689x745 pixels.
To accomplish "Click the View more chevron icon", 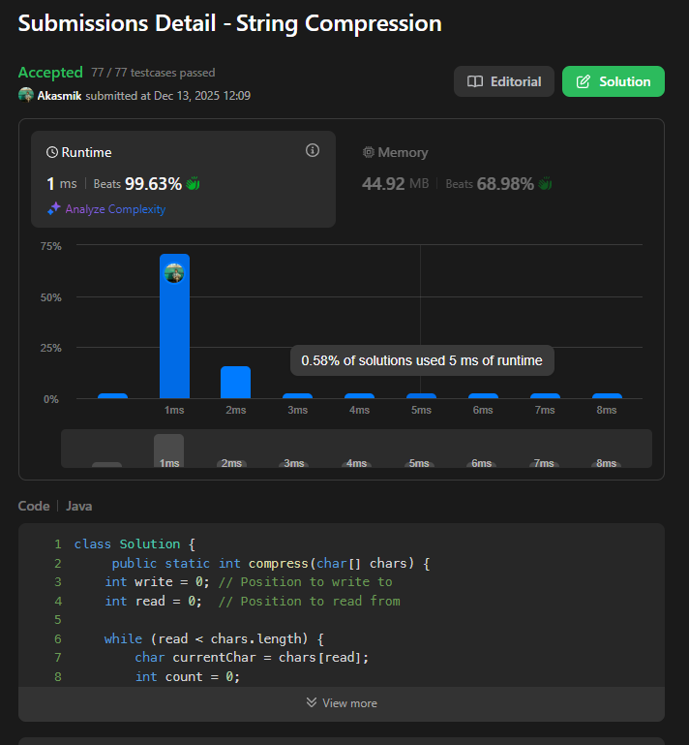I will tap(312, 702).
